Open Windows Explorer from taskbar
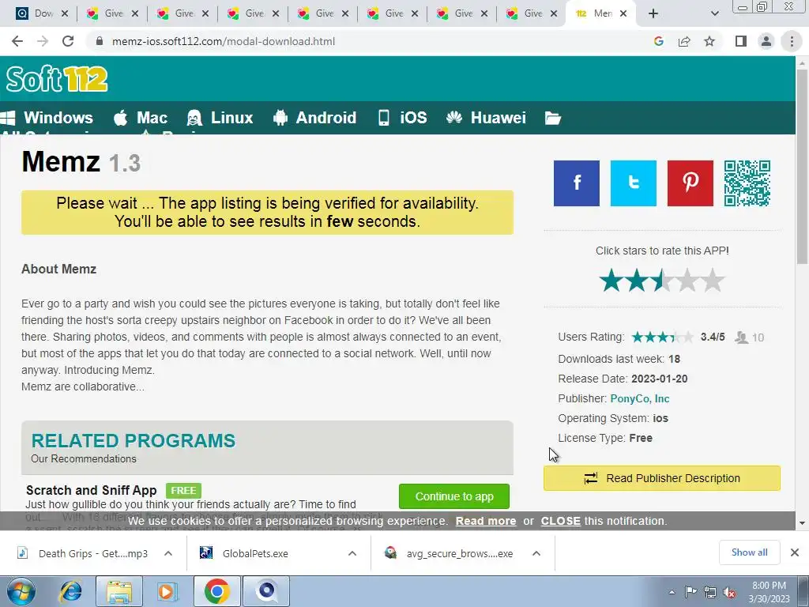 pyautogui.click(x=120, y=591)
